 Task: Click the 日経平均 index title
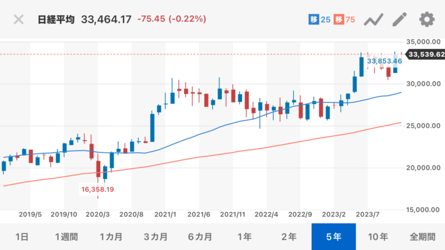[x=56, y=20]
